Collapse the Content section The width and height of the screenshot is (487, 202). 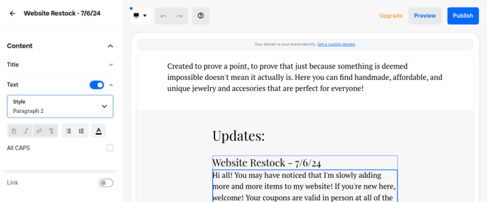tap(111, 46)
